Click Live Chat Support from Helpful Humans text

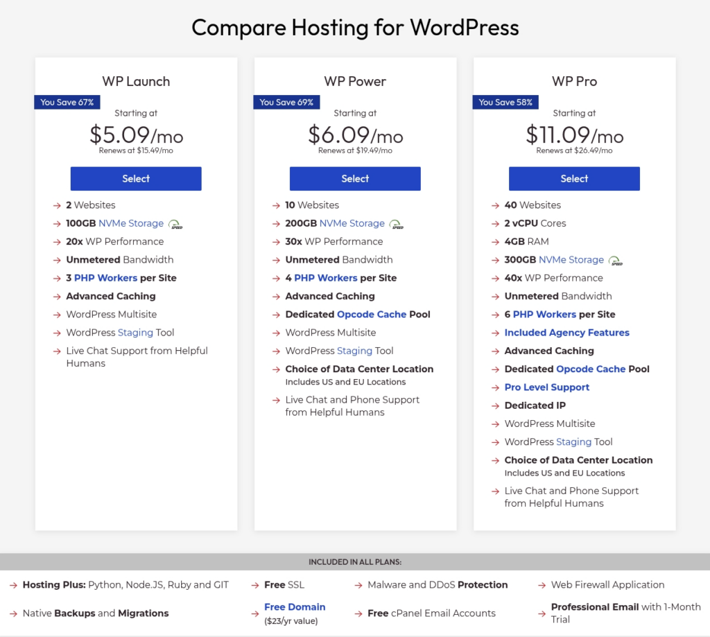137,357
